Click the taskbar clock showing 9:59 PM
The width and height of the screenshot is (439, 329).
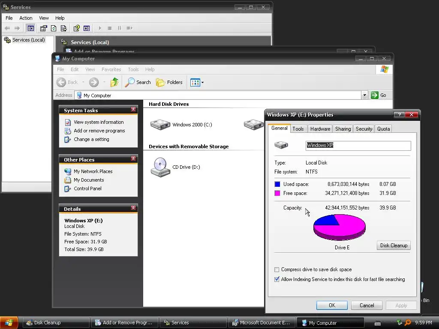click(423, 323)
